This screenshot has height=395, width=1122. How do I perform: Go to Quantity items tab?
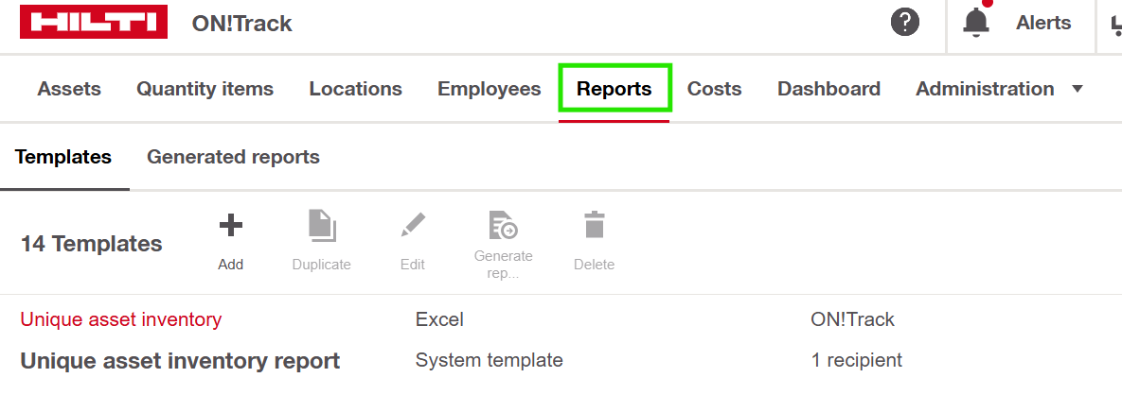pyautogui.click(x=205, y=89)
